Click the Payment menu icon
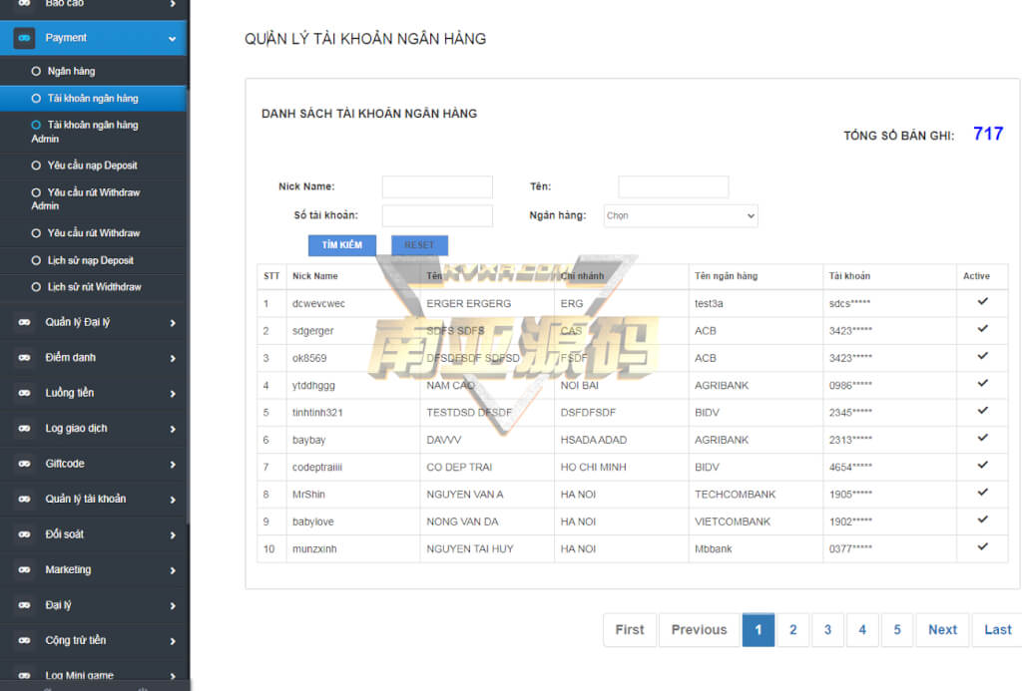Viewport: 1022px width, 691px height. point(24,38)
